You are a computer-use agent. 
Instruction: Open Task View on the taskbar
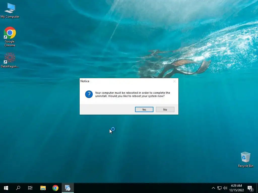[x=30, y=188]
